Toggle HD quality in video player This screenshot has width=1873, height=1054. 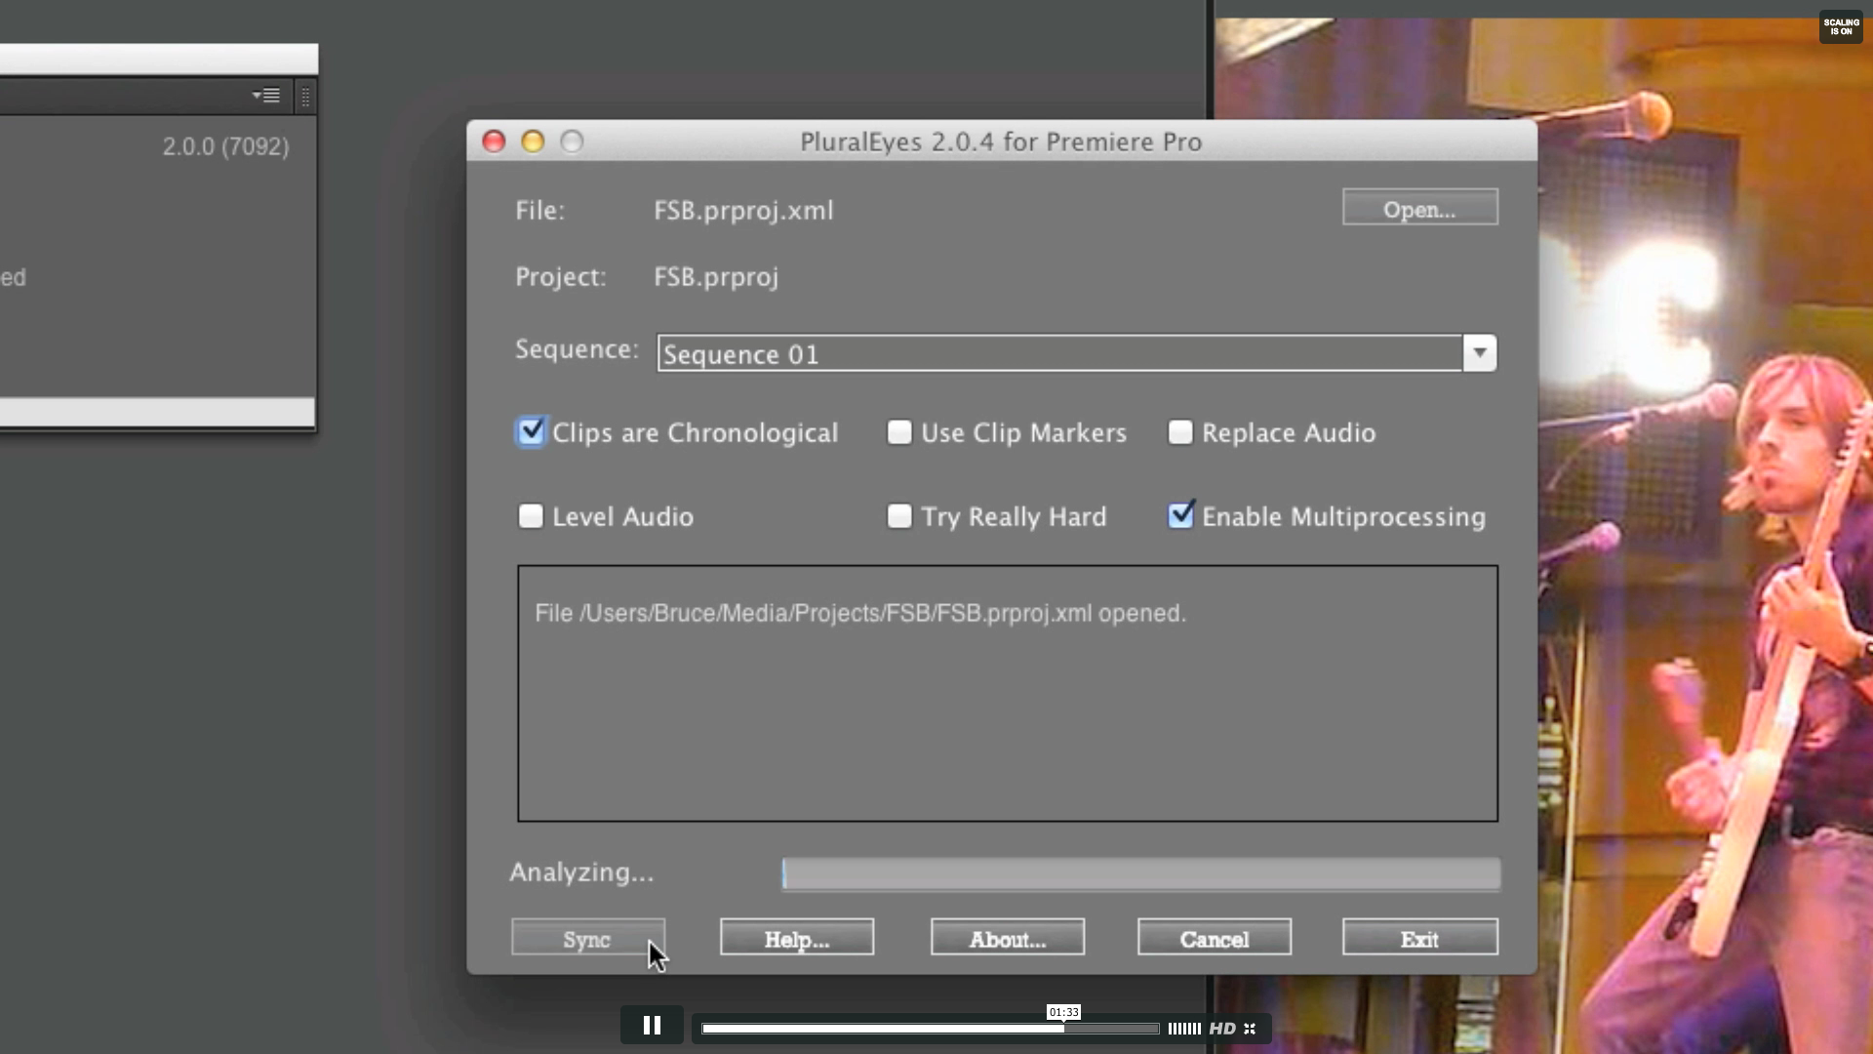1222,1029
